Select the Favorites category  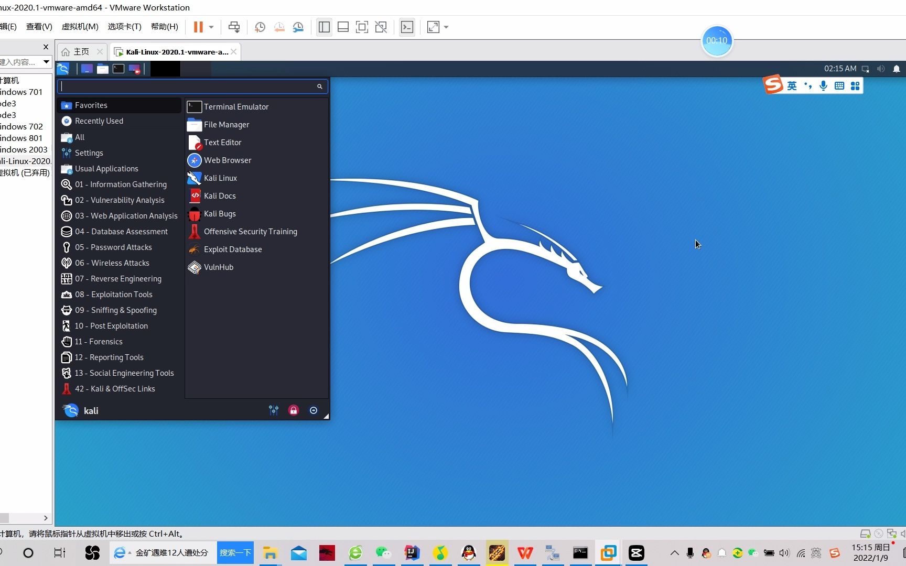[119, 105]
